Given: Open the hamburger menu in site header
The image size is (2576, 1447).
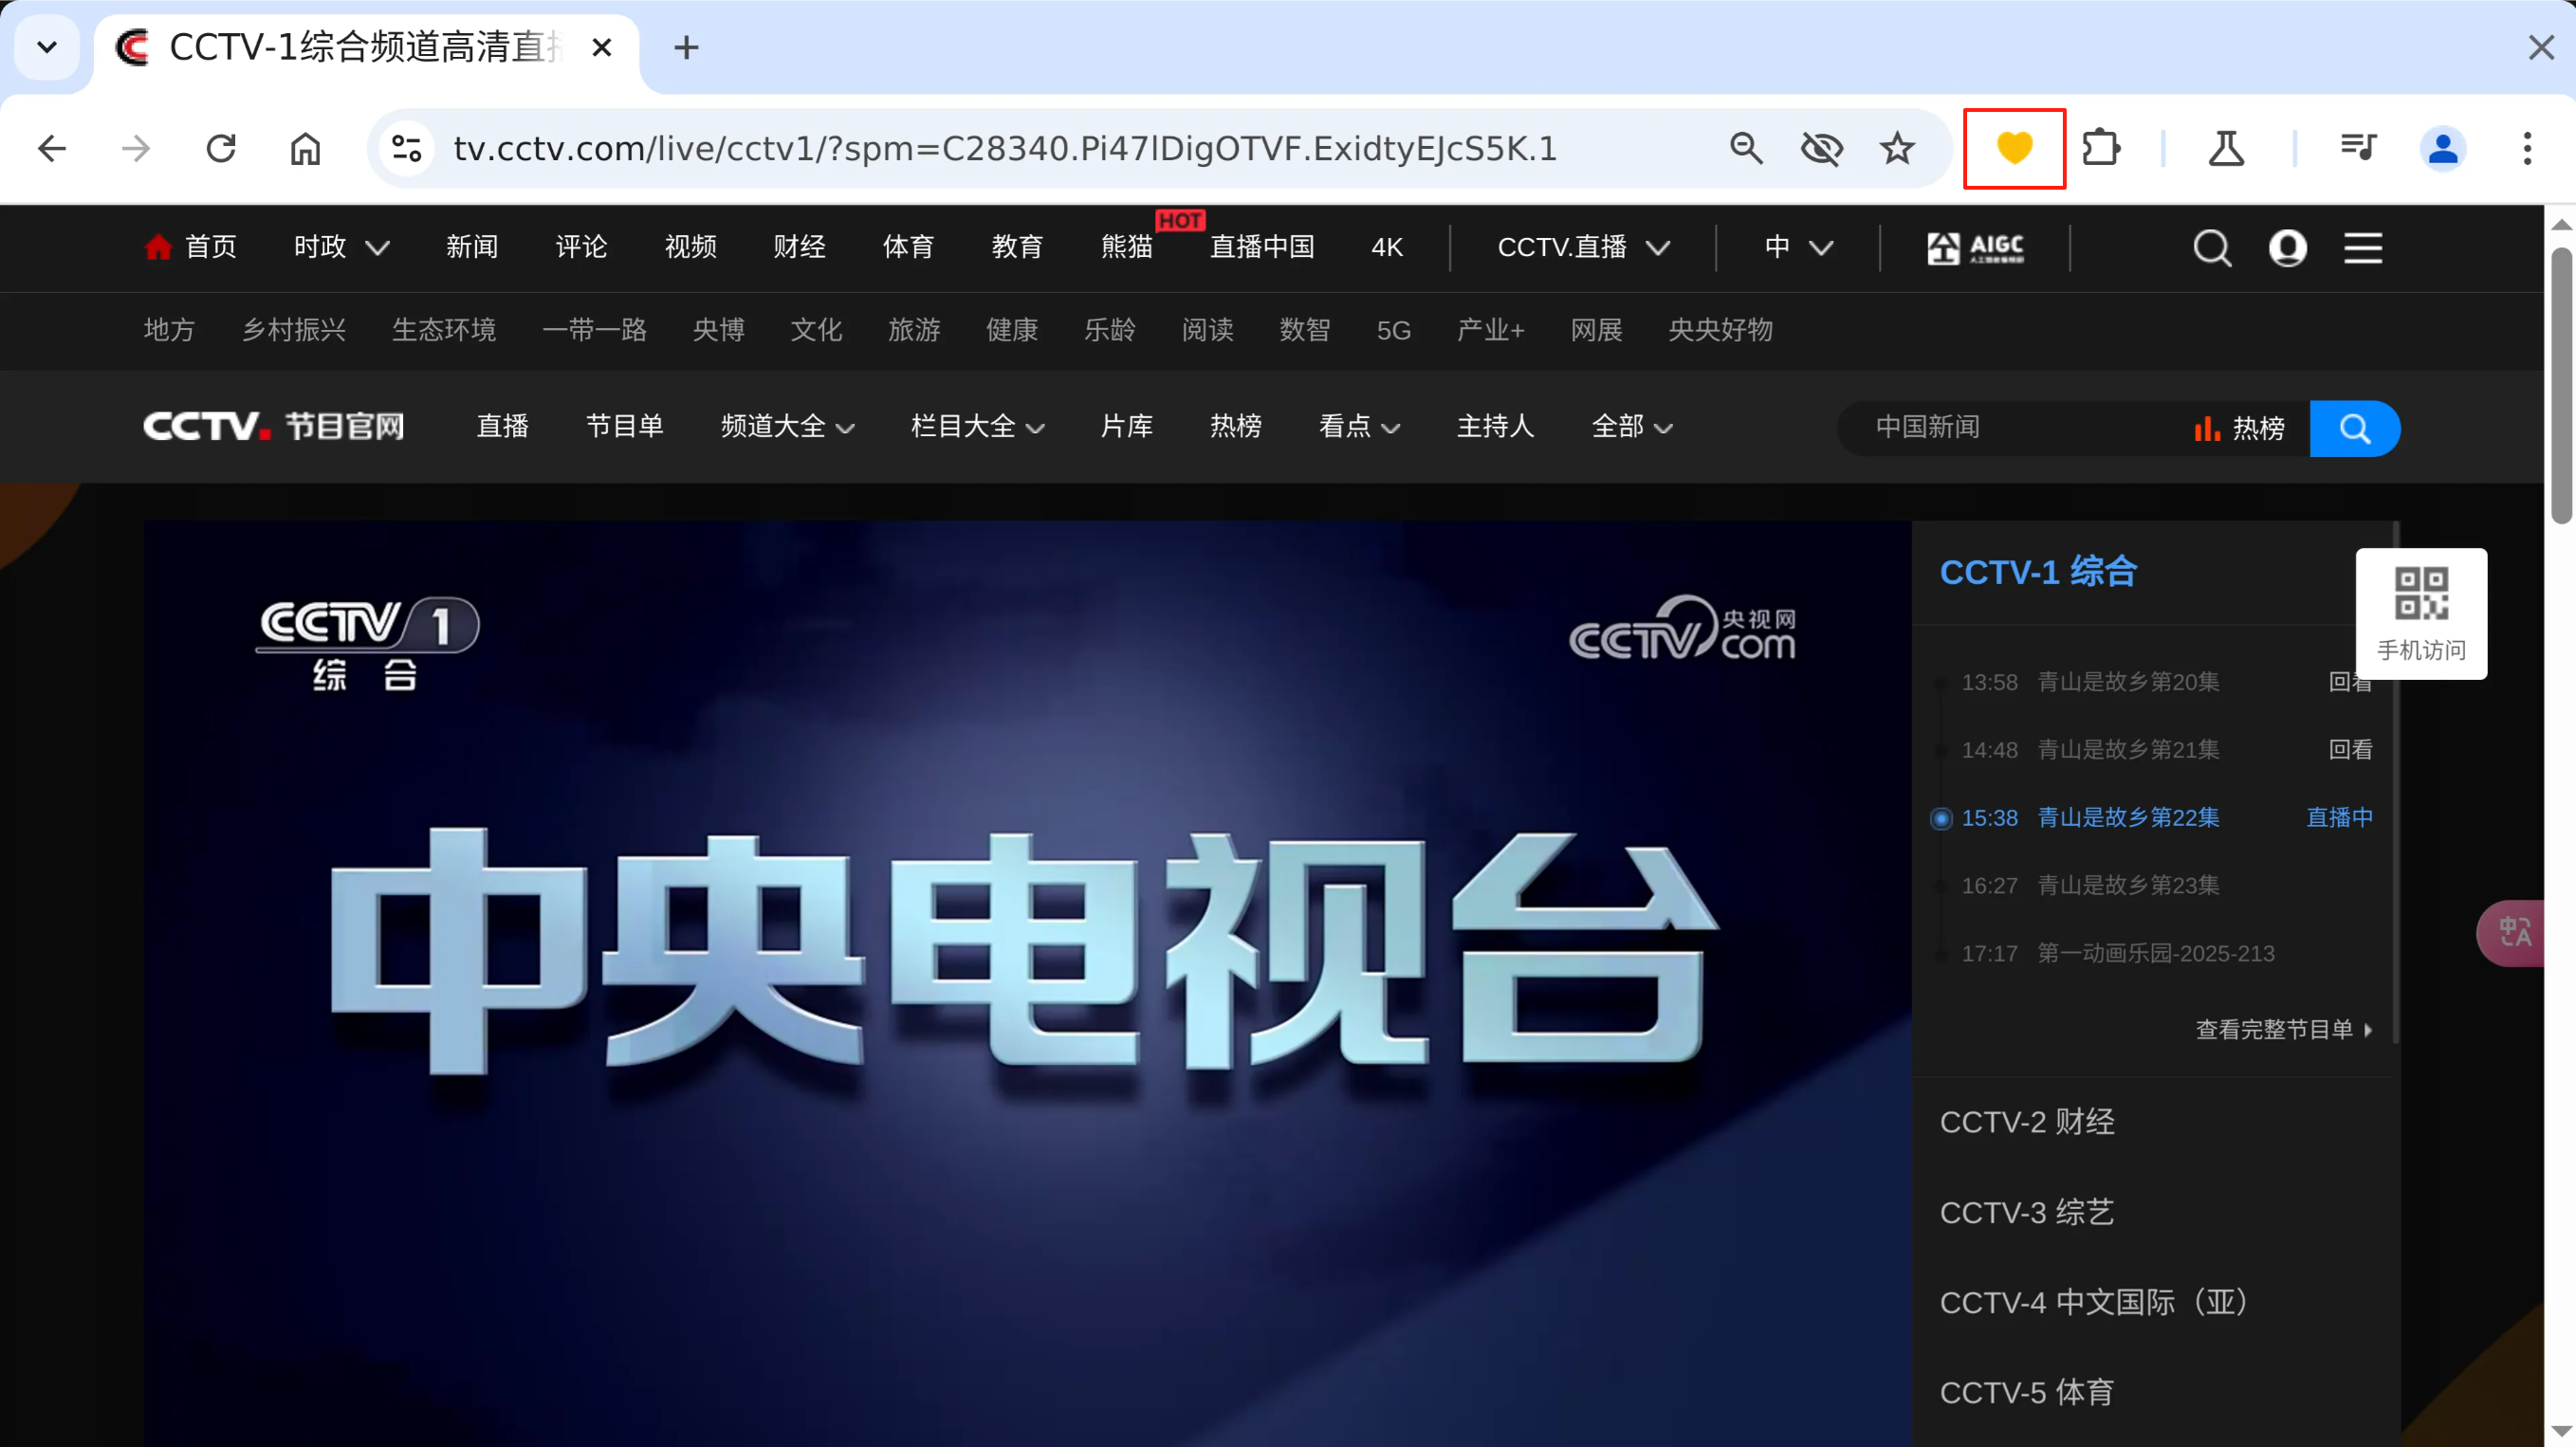Looking at the screenshot, I should [2363, 248].
